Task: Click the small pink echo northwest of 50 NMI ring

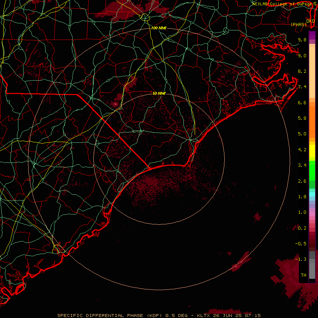Action: click(x=116, y=104)
